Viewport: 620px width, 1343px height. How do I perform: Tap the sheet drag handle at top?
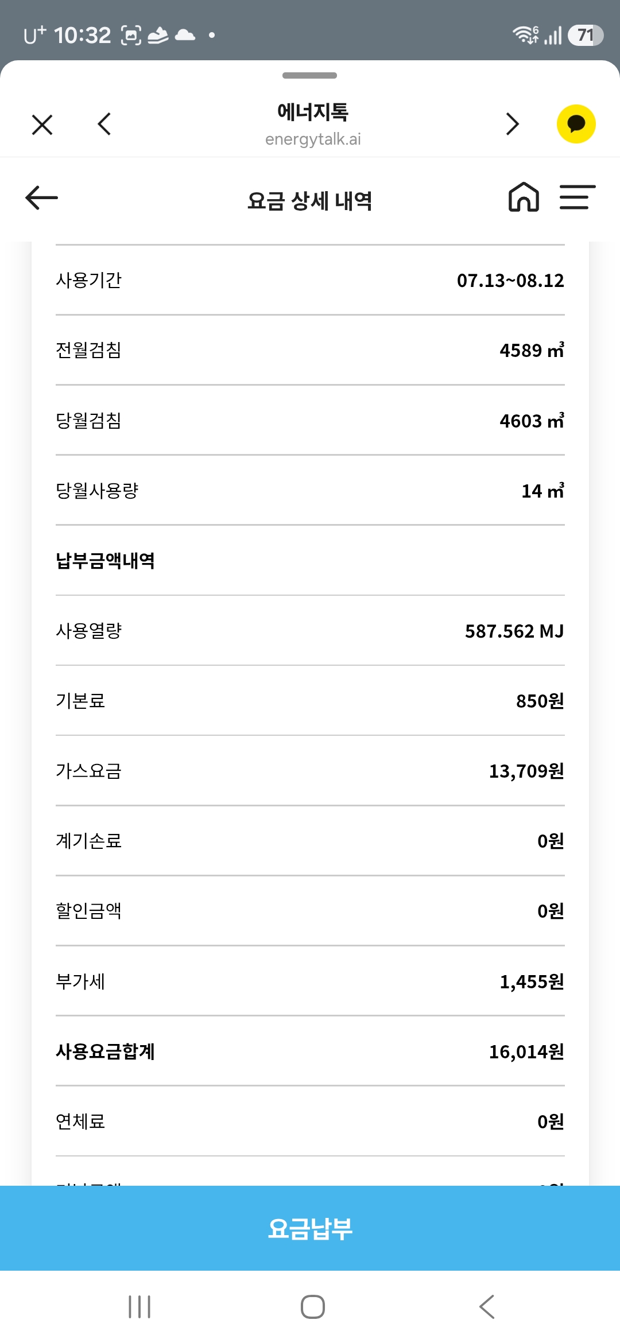[310, 75]
